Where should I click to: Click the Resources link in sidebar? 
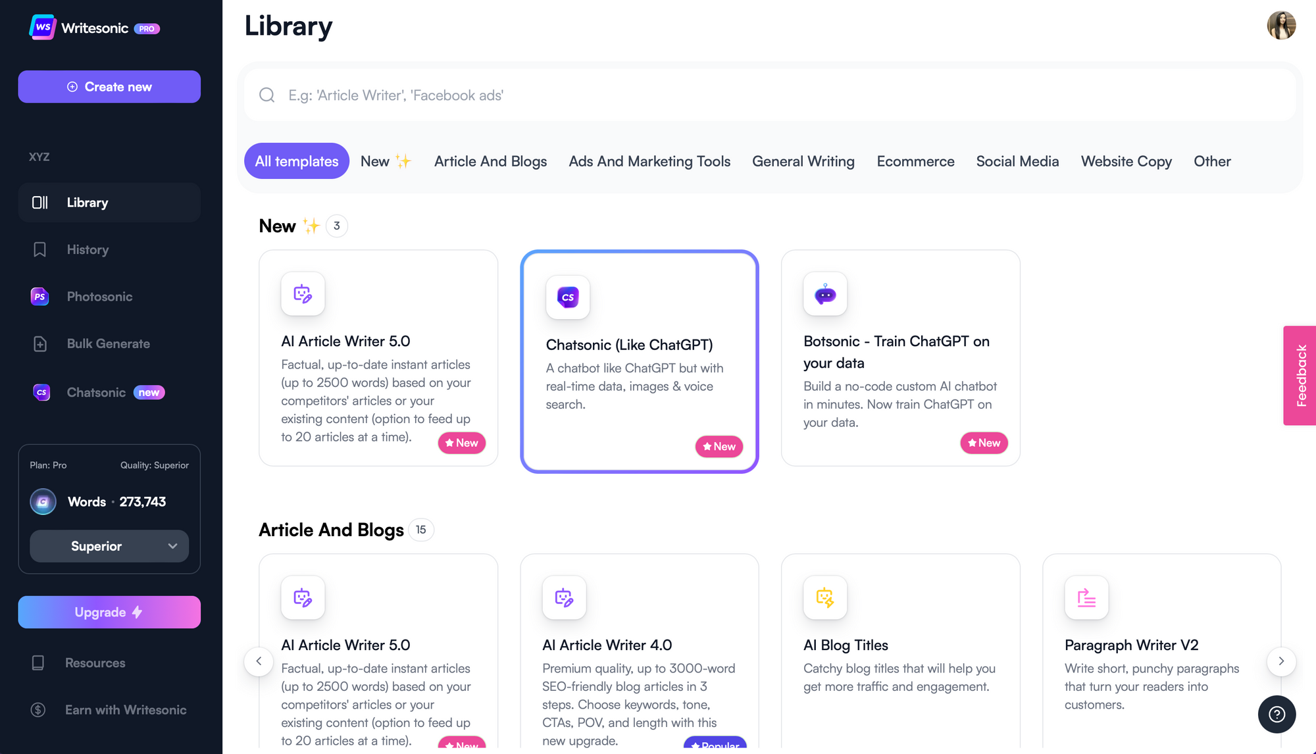pos(95,662)
